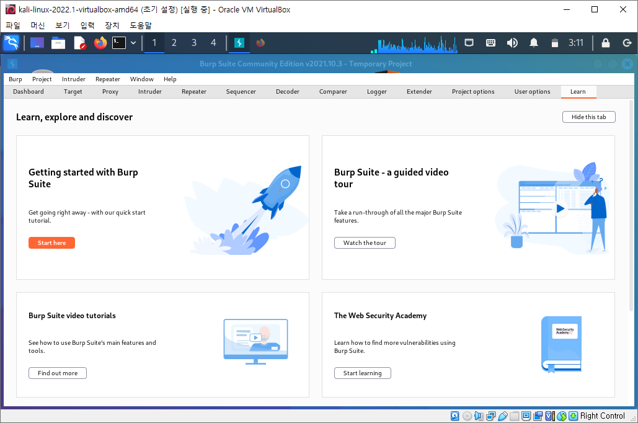Switch to workspace 2
Screen dimensions: 638x423
pos(174,43)
